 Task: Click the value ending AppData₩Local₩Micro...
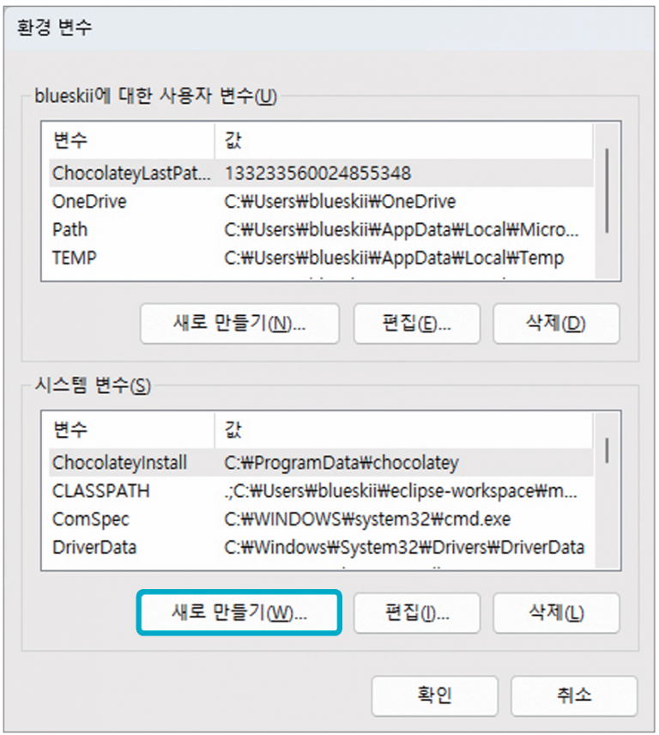402,230
